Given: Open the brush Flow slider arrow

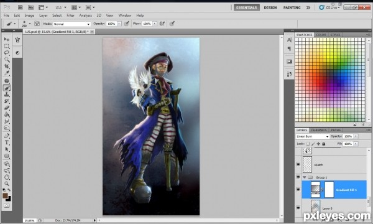Looking at the screenshot, I should coord(155,24).
